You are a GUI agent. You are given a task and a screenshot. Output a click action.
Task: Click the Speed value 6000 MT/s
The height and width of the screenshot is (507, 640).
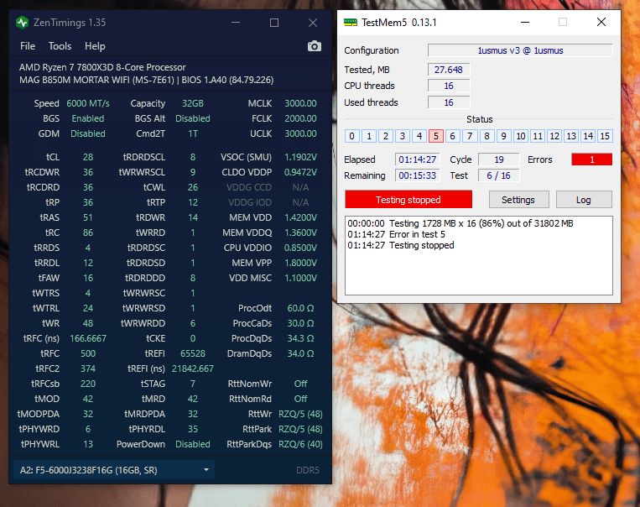88,103
